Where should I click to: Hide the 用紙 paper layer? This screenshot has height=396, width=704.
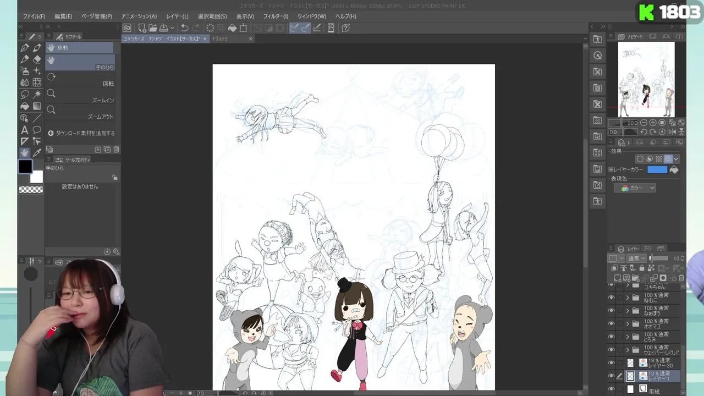click(611, 389)
